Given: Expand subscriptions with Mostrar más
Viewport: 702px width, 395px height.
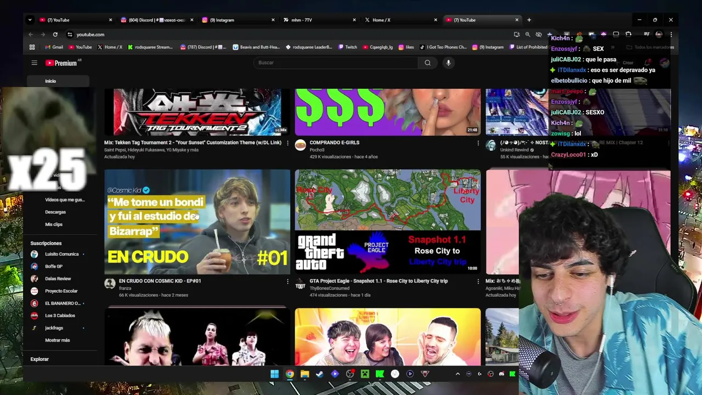Looking at the screenshot, I should [x=57, y=340].
